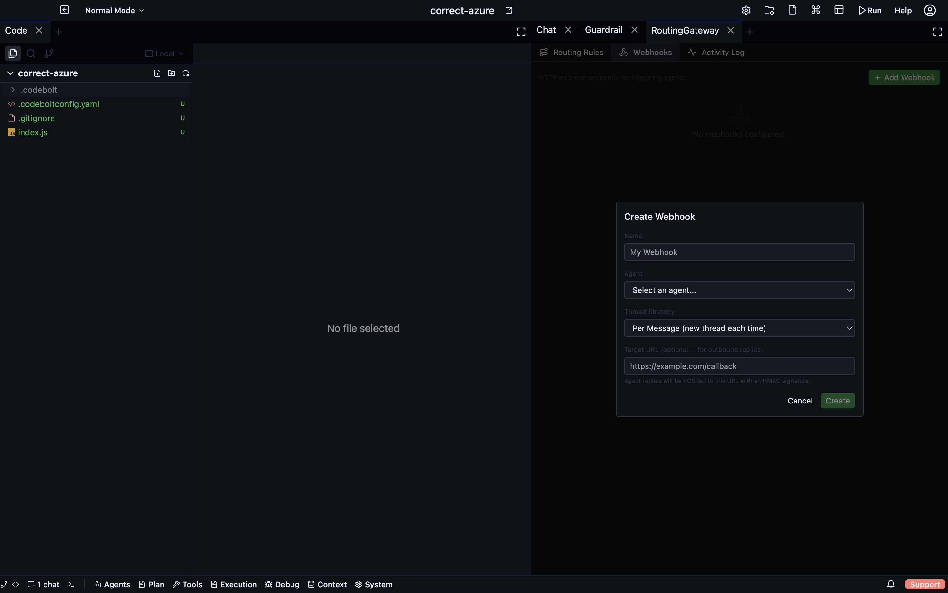Refresh the file explorer

[x=185, y=73]
